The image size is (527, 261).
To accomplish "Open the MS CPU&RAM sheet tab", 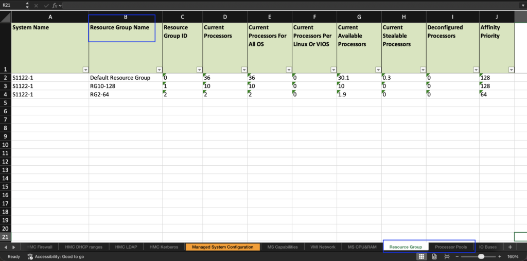I will pyautogui.click(x=362, y=247).
